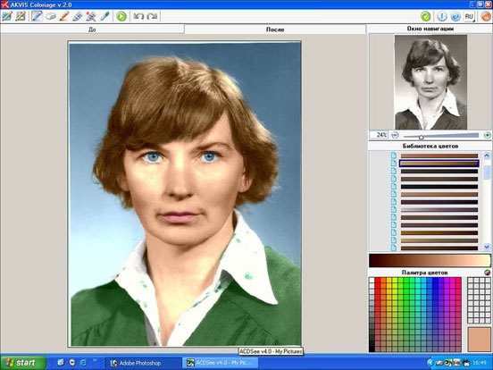Click the color library scroll-up arrow
Viewport: 493px width, 370px height.
pyautogui.click(x=487, y=156)
